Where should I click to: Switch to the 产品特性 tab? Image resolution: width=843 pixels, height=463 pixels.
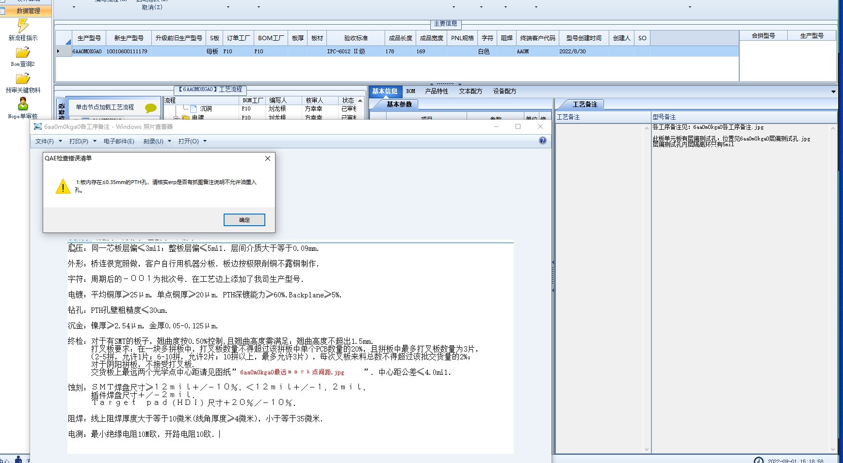(x=437, y=91)
